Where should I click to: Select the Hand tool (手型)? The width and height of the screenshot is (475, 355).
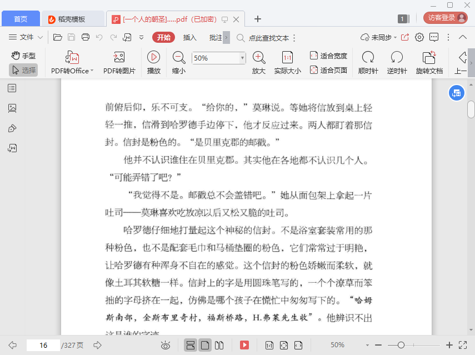coord(23,56)
